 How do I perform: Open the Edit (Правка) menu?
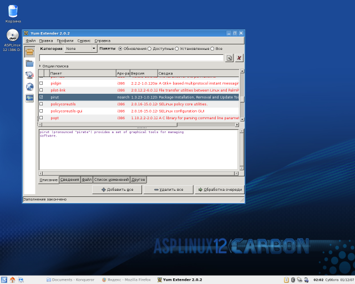tap(46, 40)
